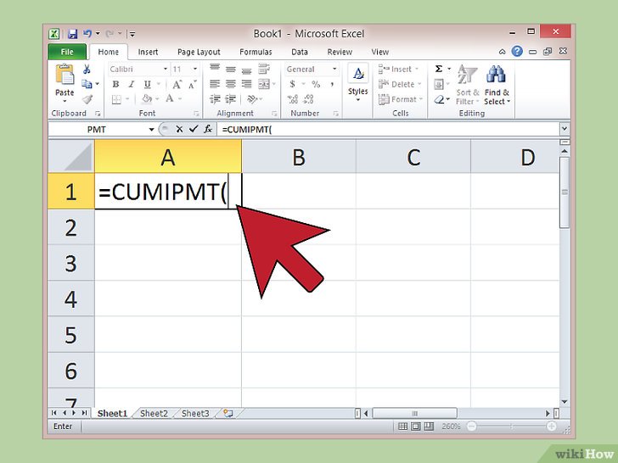Click the Comma Style icon
Viewport: 618px width, 463px height.
(332, 84)
